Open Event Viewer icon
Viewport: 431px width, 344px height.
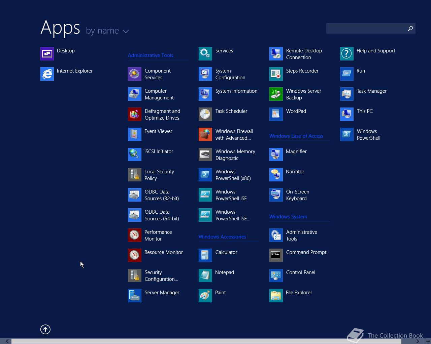135,134
